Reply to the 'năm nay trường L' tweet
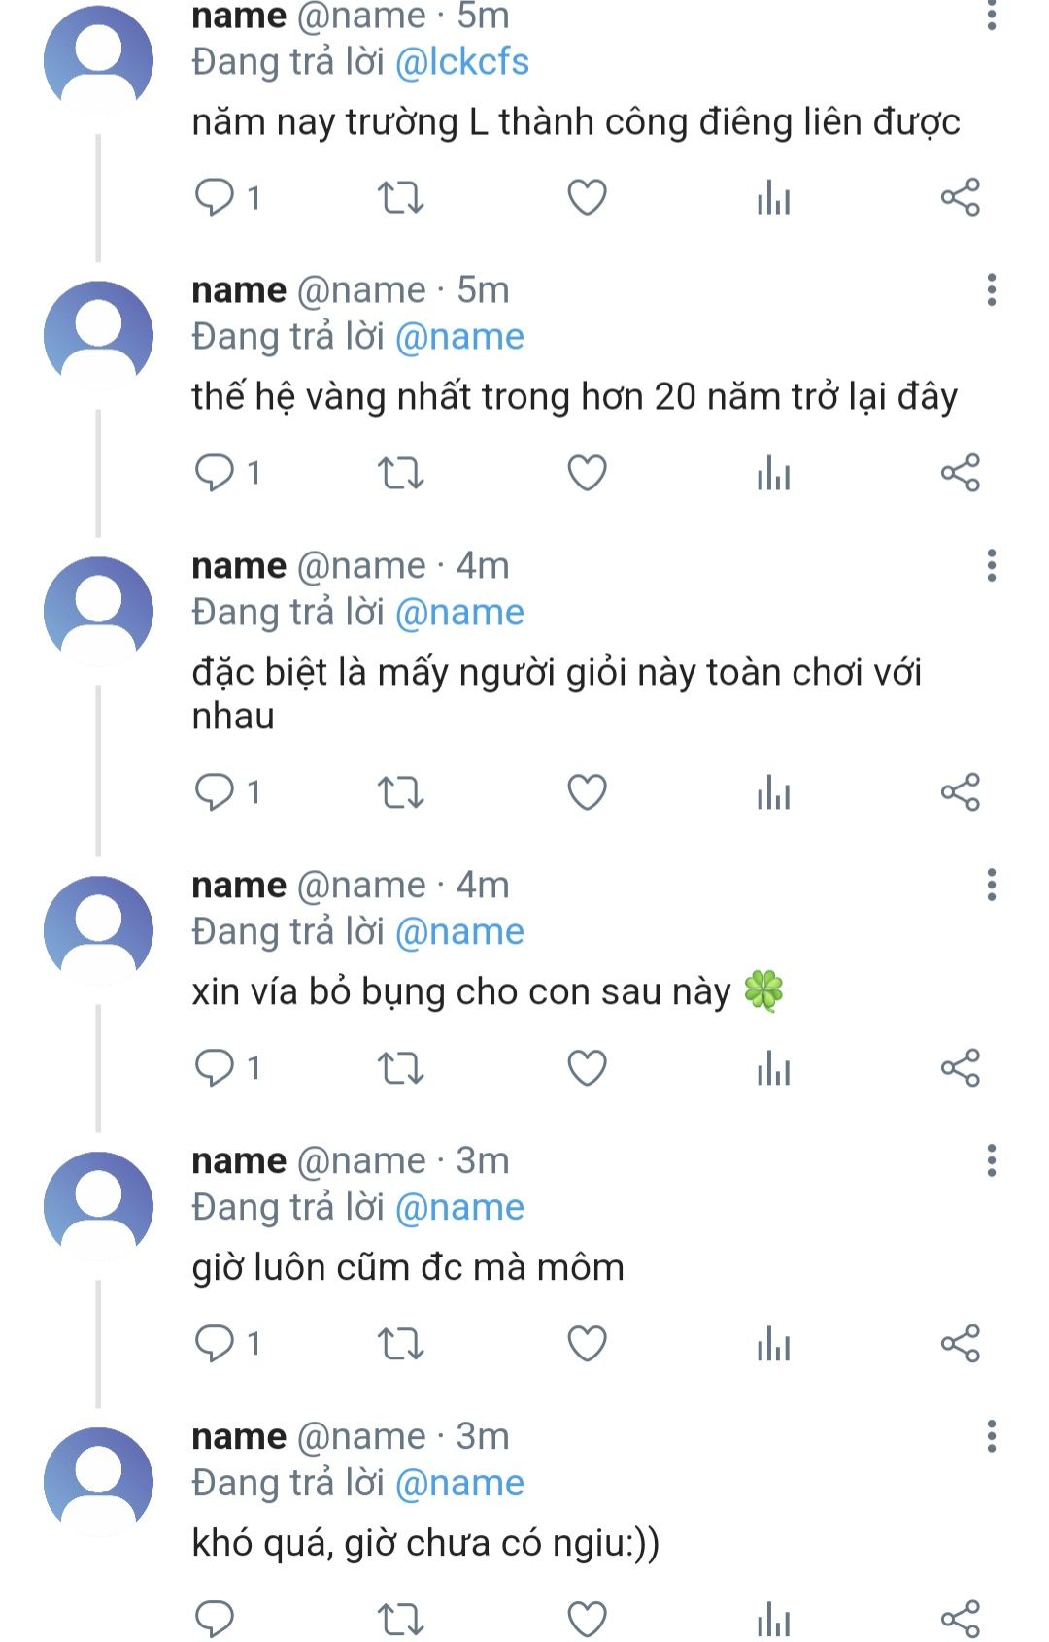 (x=215, y=197)
